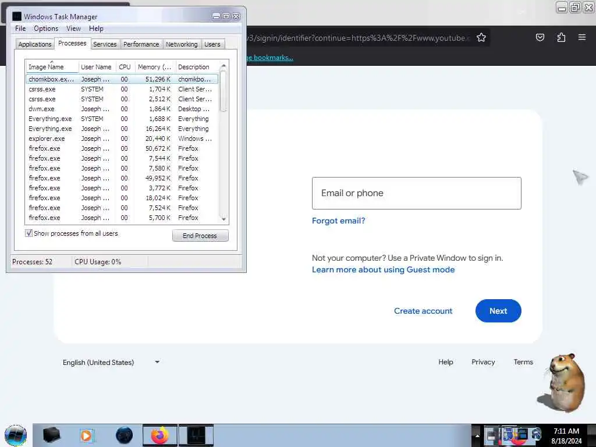Click process list scroll up arrow
The image size is (596, 447).
(x=223, y=66)
